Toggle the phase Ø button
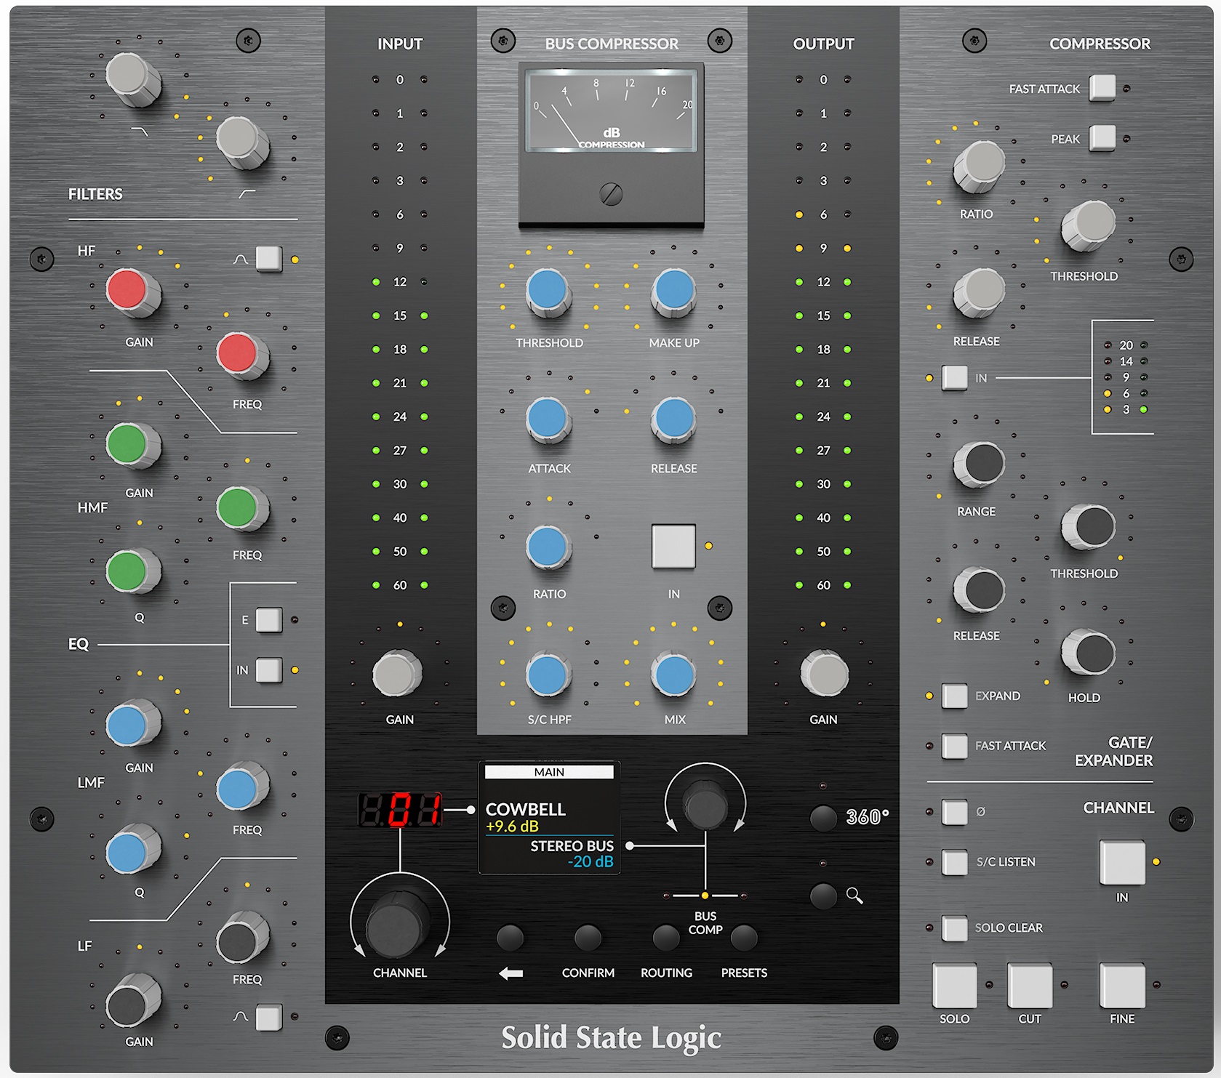The image size is (1221, 1078). 953,812
